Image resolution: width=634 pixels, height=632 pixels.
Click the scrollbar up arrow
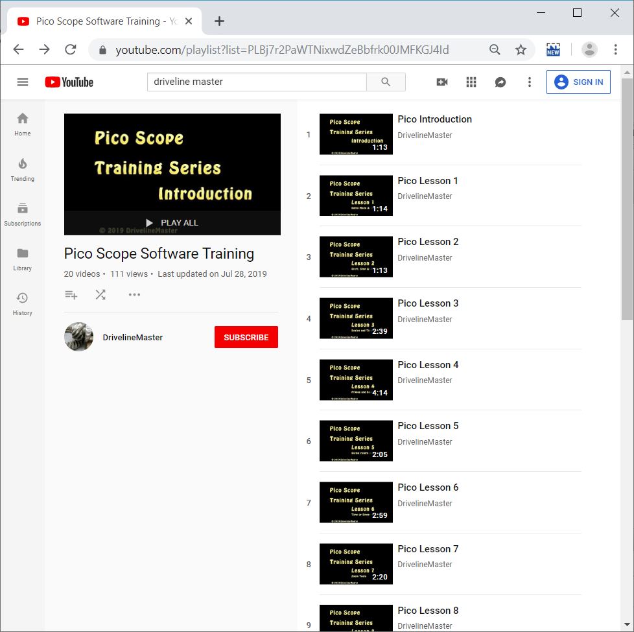click(x=627, y=73)
